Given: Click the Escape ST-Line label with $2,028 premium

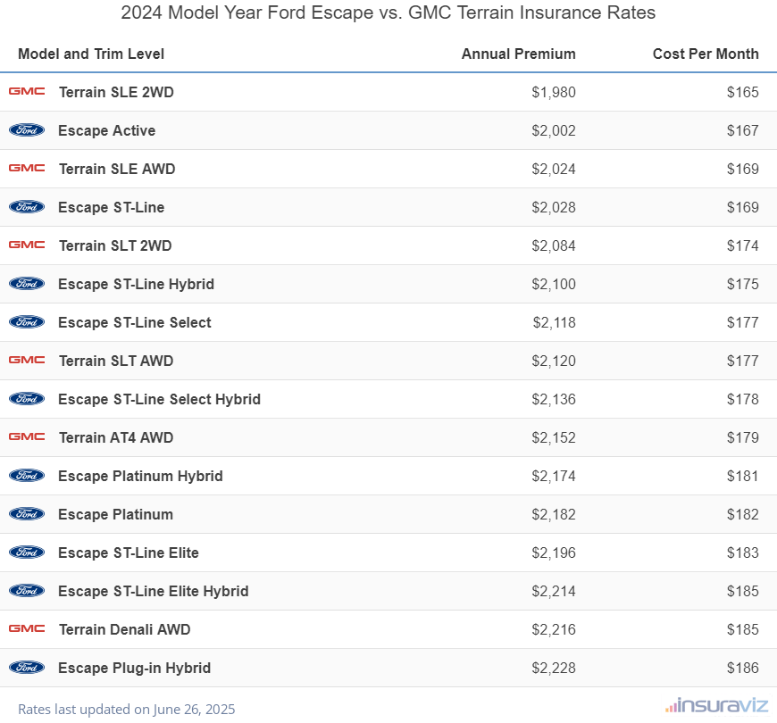Looking at the screenshot, I should 111,207.
